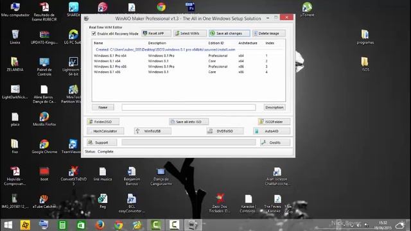Open the Folder2ISO tool
Screen dimensions: 411x231
103,121
